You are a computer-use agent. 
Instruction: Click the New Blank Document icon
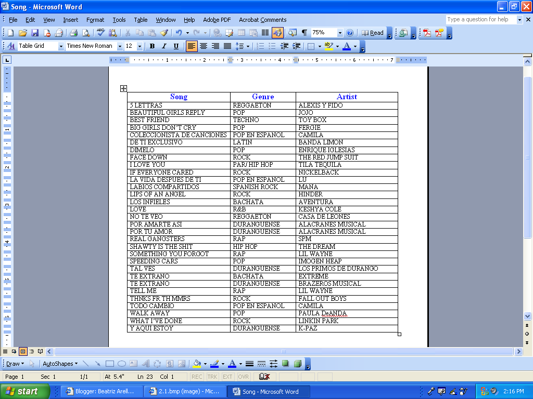[x=10, y=33]
